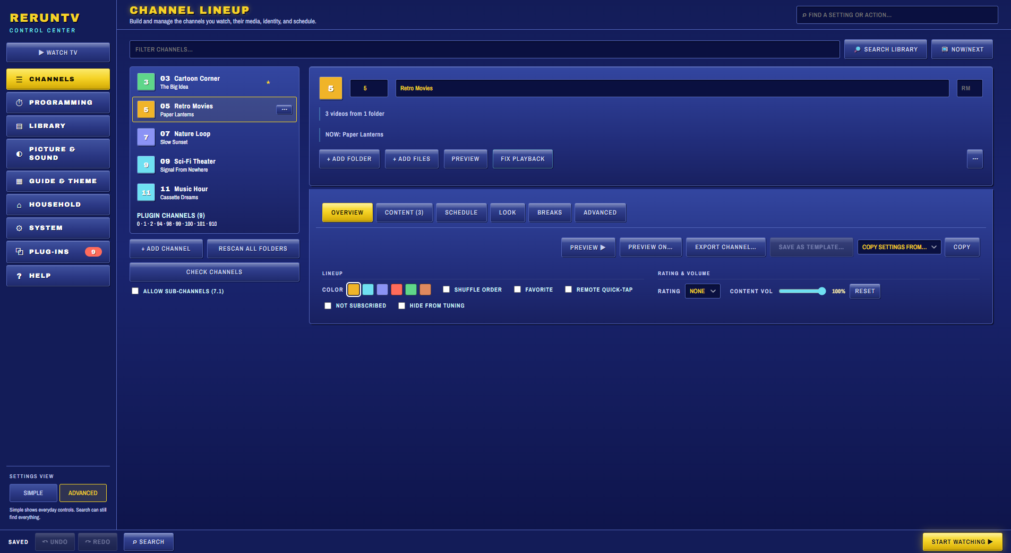The width and height of the screenshot is (1011, 553).
Task: Mark channel as Favorite checkbox
Action: [x=517, y=290]
